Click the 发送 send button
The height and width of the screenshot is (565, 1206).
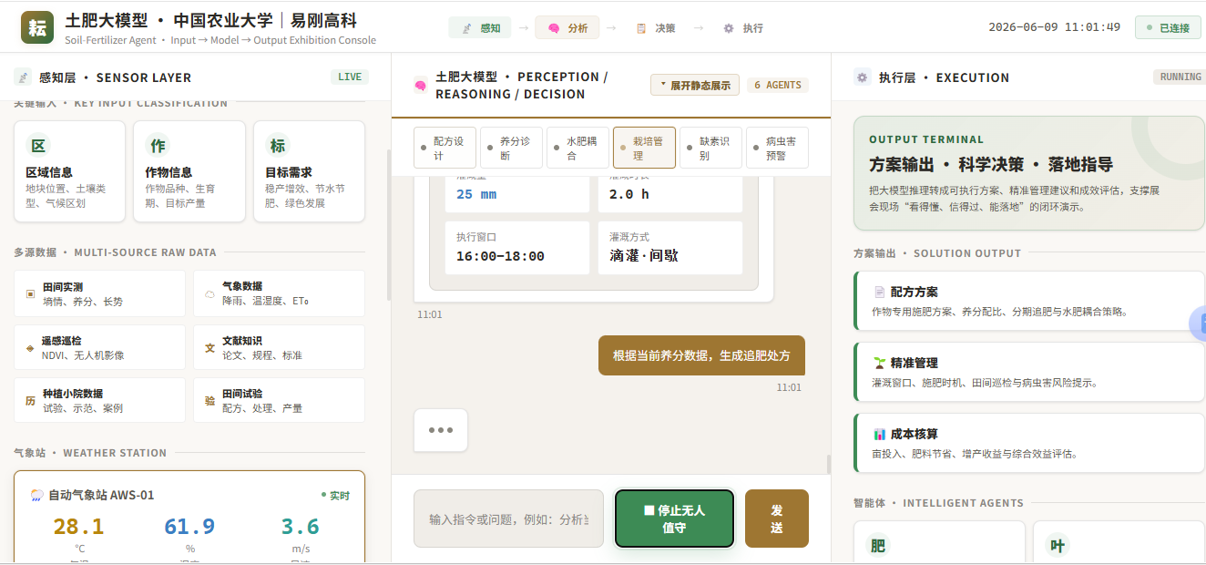click(x=777, y=519)
